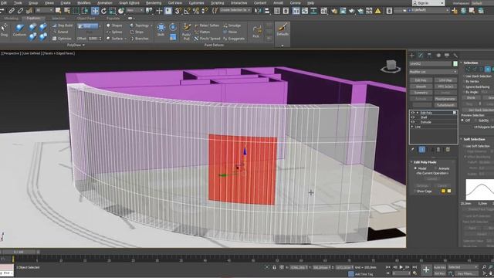494x278 pixels.
Task: Open the Utilities panel wrench icon
Action: point(455,56)
